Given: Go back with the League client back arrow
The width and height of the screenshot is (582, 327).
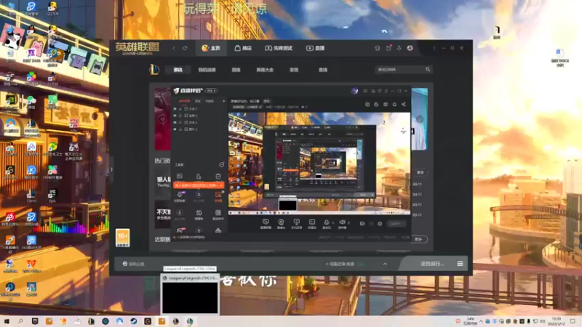Looking at the screenshot, I should pyautogui.click(x=174, y=48).
